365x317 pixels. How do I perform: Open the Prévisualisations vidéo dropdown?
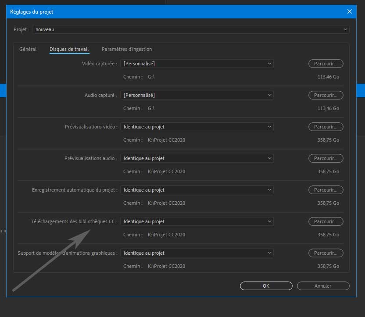(197, 127)
